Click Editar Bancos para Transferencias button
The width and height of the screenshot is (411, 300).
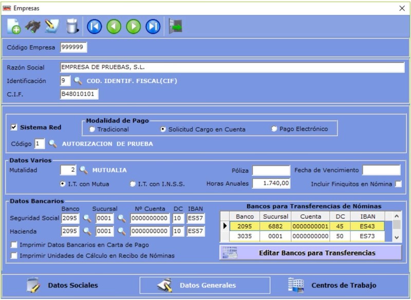(x=311, y=253)
